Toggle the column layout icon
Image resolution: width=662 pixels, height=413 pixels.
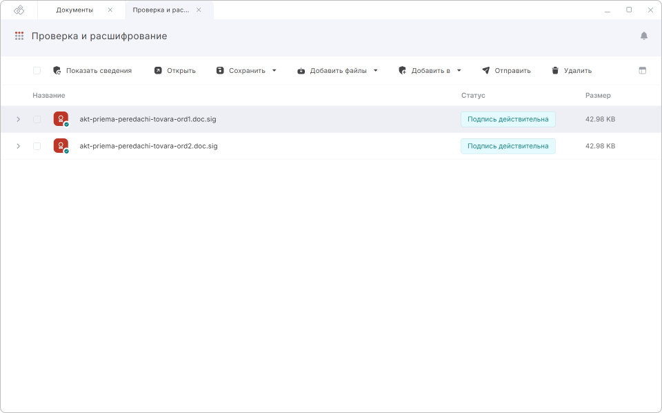click(643, 70)
